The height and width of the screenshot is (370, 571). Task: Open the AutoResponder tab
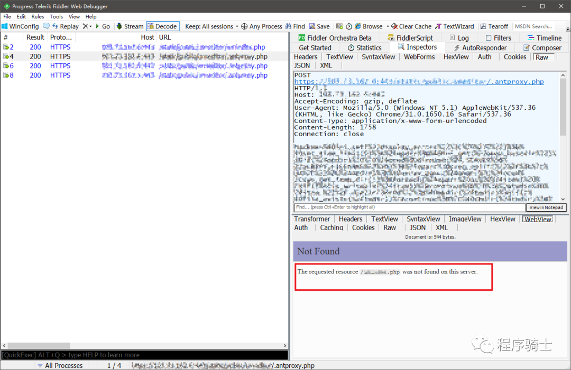click(x=480, y=48)
